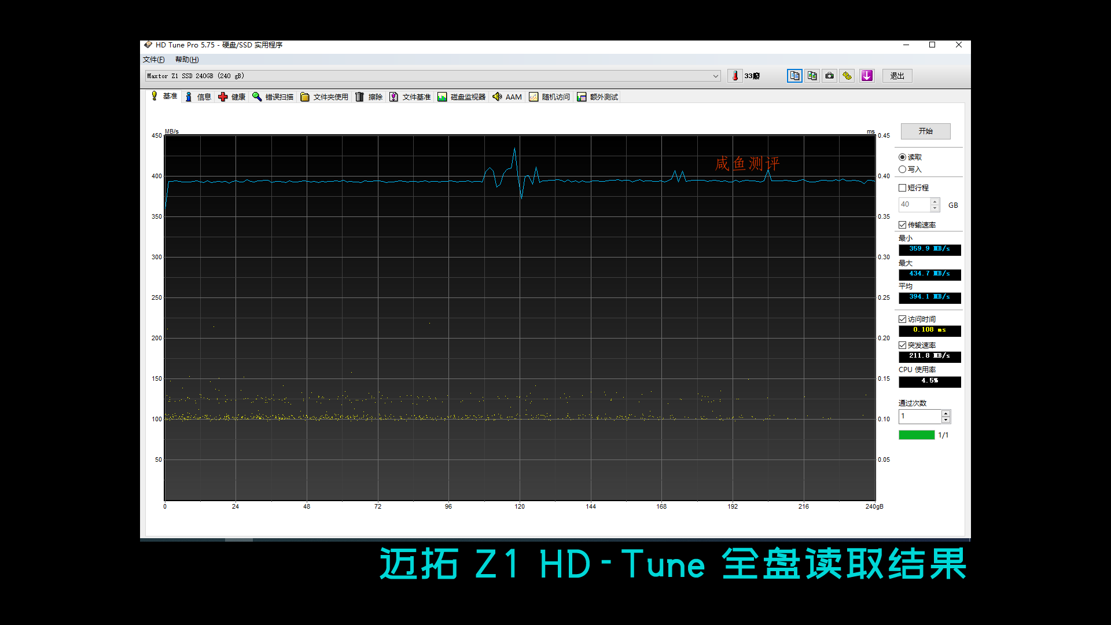Click the green pass progress bar

click(917, 435)
